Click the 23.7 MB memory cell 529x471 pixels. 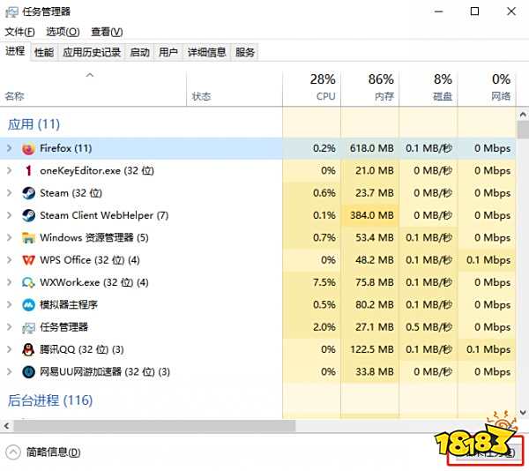(370, 193)
